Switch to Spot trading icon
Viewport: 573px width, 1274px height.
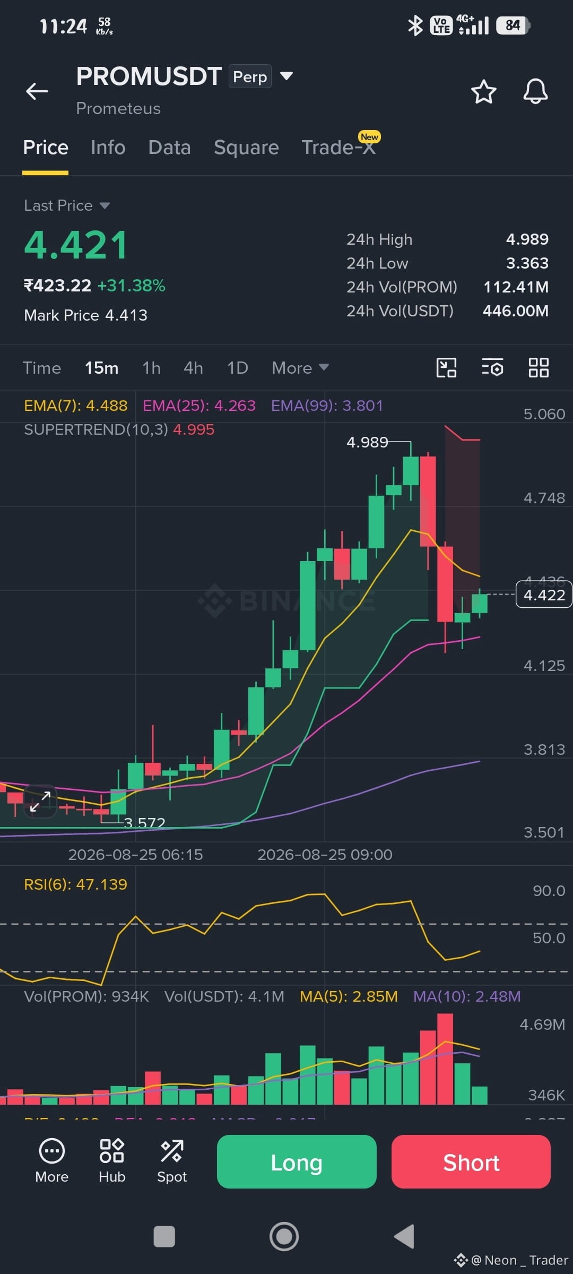tap(172, 1161)
